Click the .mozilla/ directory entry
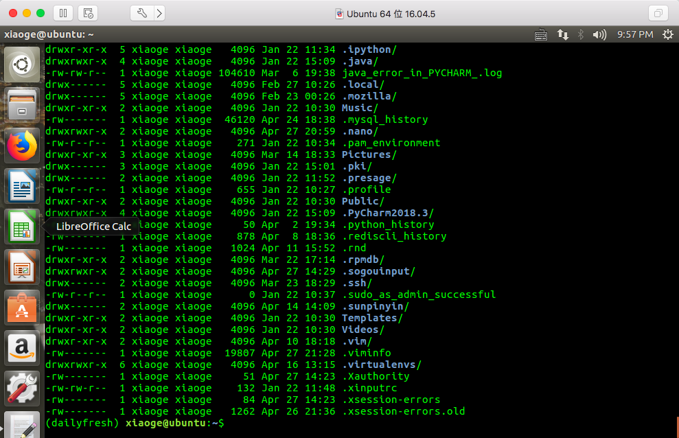The height and width of the screenshot is (438, 679). click(369, 97)
